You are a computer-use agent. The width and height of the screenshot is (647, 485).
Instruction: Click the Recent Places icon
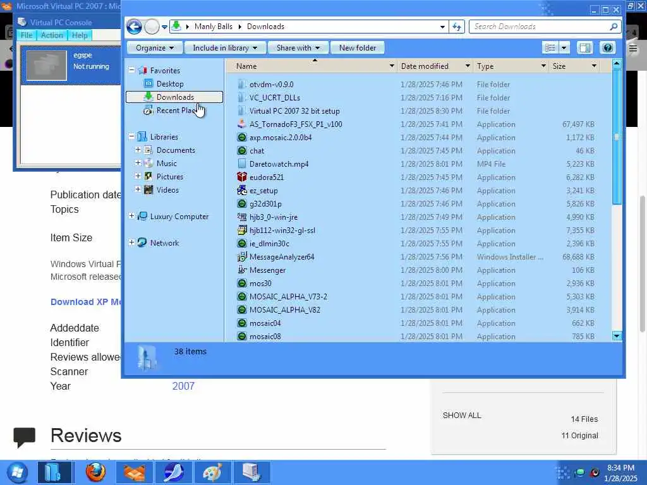(x=148, y=110)
